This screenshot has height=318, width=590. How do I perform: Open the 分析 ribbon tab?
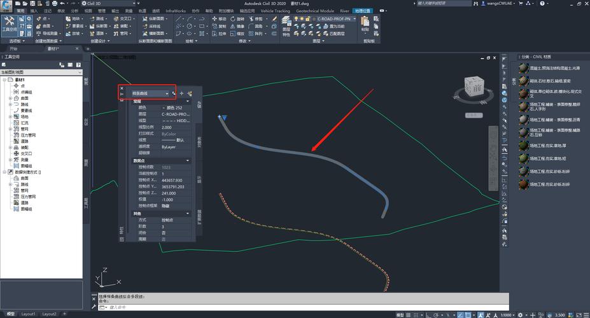pyautogui.click(x=74, y=11)
